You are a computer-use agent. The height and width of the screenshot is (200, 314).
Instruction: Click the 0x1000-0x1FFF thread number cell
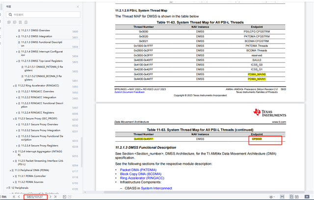(143, 46)
